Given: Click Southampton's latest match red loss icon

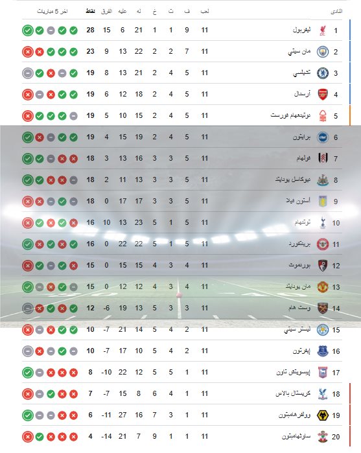Looking at the screenshot, I should click(28, 437).
